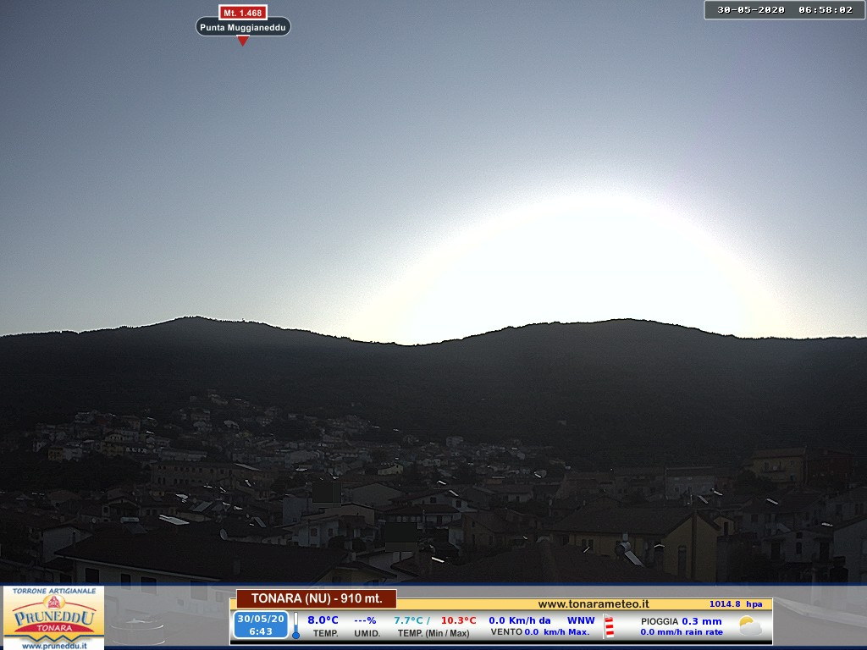Click the blue 30/05/20 6:43 date badge
Viewport: 867px width, 650px height.
click(x=261, y=625)
